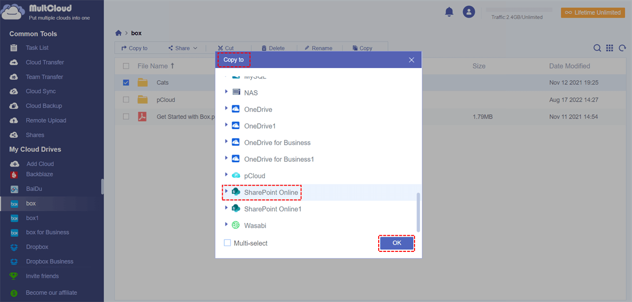Expand the NAS tree node
This screenshot has width=632, height=302.
[x=226, y=92]
